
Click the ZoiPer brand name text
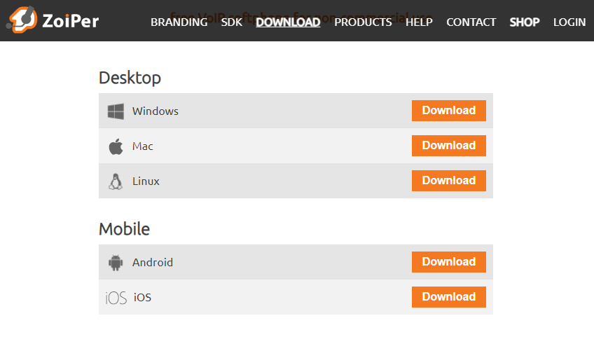[69, 20]
